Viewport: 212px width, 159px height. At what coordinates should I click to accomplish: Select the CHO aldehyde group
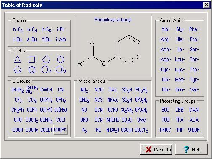(x=18, y=120)
